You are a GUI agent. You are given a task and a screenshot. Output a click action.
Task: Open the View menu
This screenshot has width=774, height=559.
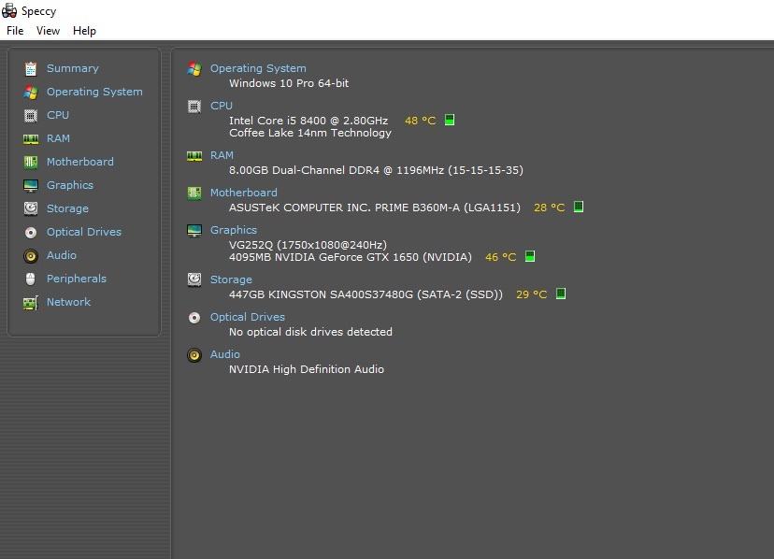point(48,31)
